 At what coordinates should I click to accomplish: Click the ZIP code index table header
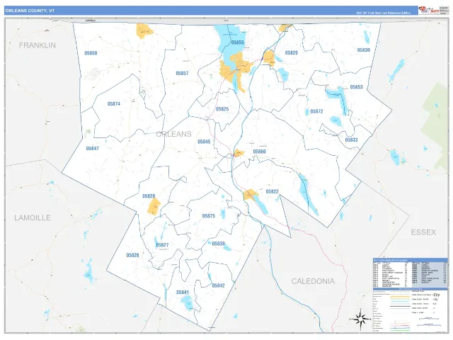coord(410,260)
